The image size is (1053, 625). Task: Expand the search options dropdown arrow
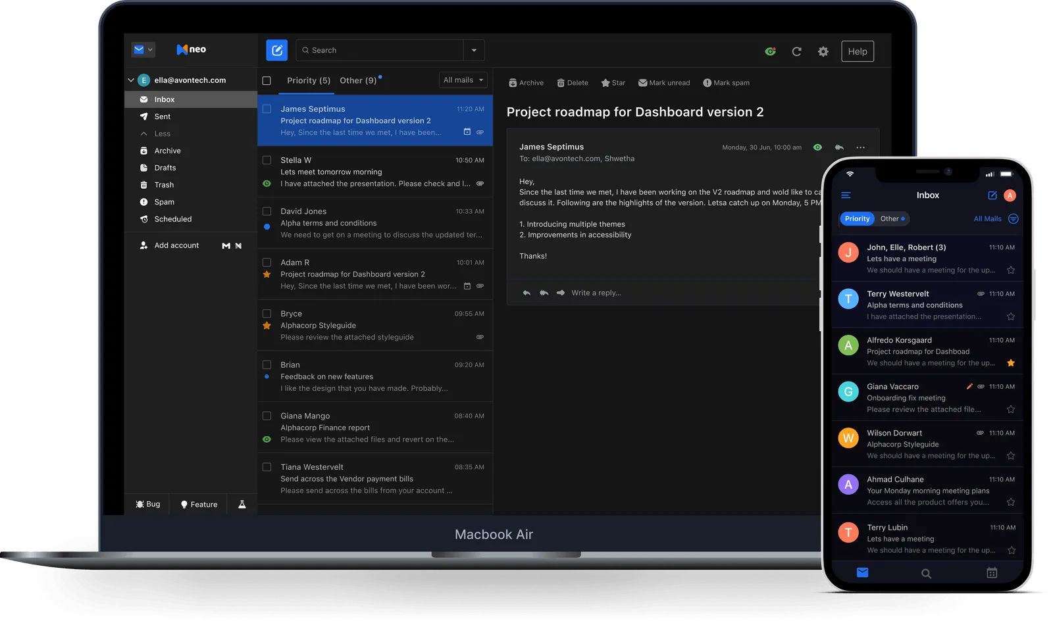click(474, 50)
